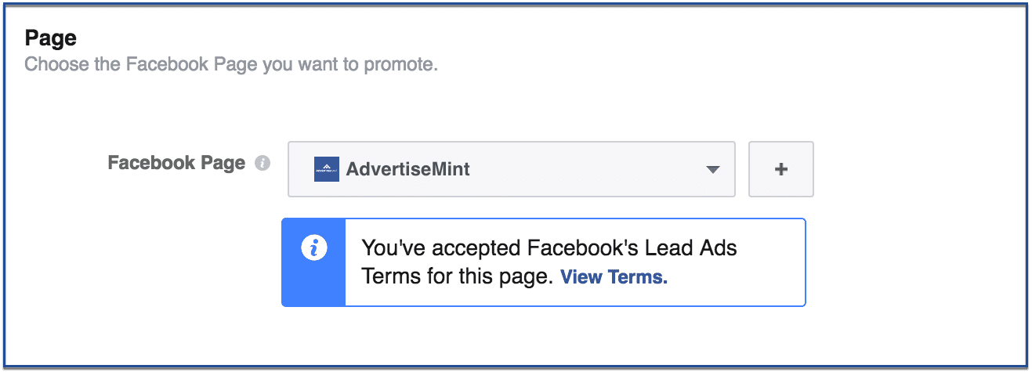The width and height of the screenshot is (1032, 372).
Task: Click the AdvertiseMint page logo thumbnail
Action: pos(326,169)
